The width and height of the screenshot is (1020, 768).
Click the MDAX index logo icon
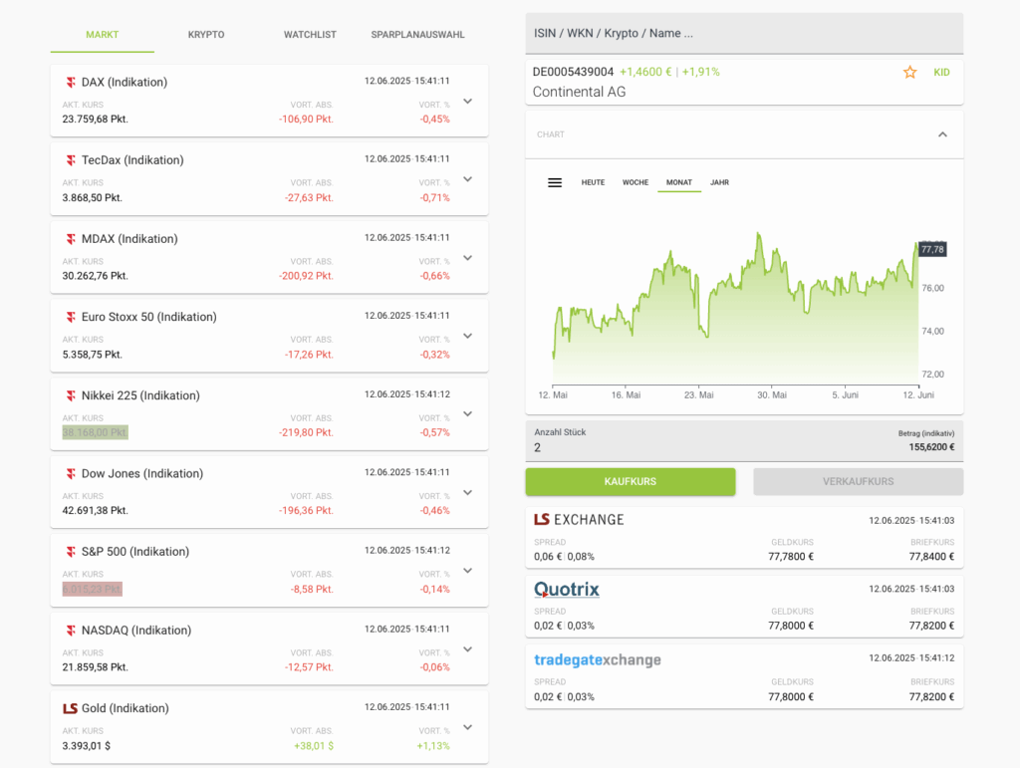coord(71,239)
